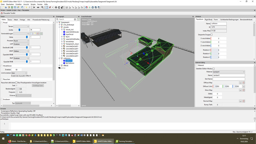Click browse button for Diffuse Map
Viewport: 256px width, 144px height.
(240, 83)
